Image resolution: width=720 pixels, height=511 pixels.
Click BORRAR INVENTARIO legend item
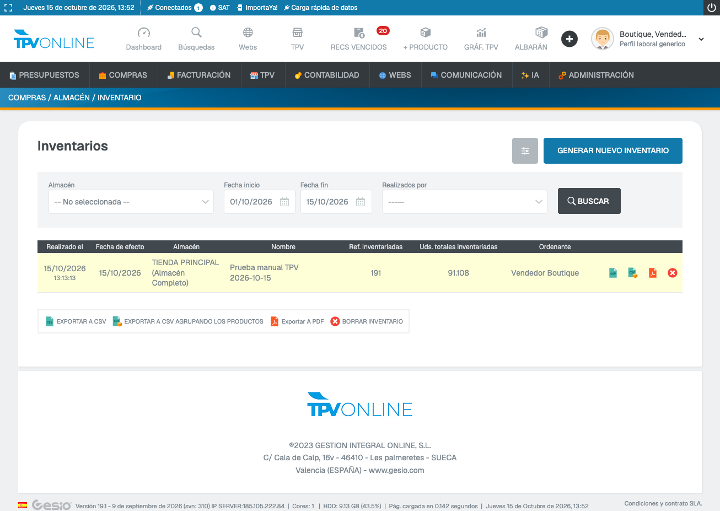click(367, 321)
